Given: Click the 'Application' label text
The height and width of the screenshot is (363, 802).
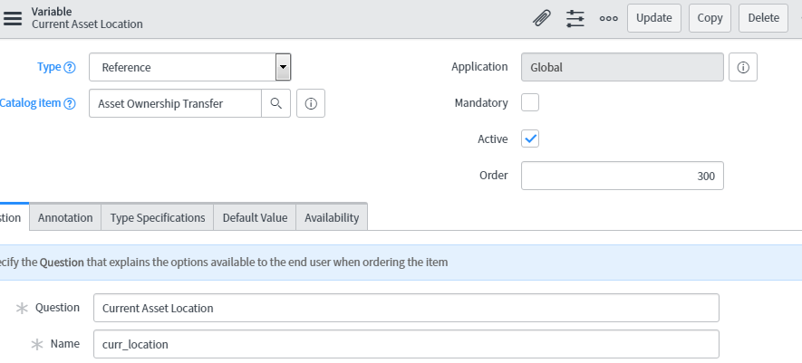Looking at the screenshot, I should click(479, 67).
